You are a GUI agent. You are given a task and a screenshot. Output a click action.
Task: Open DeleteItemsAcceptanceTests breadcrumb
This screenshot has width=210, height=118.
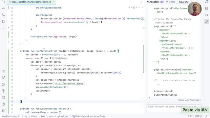[89, 116]
